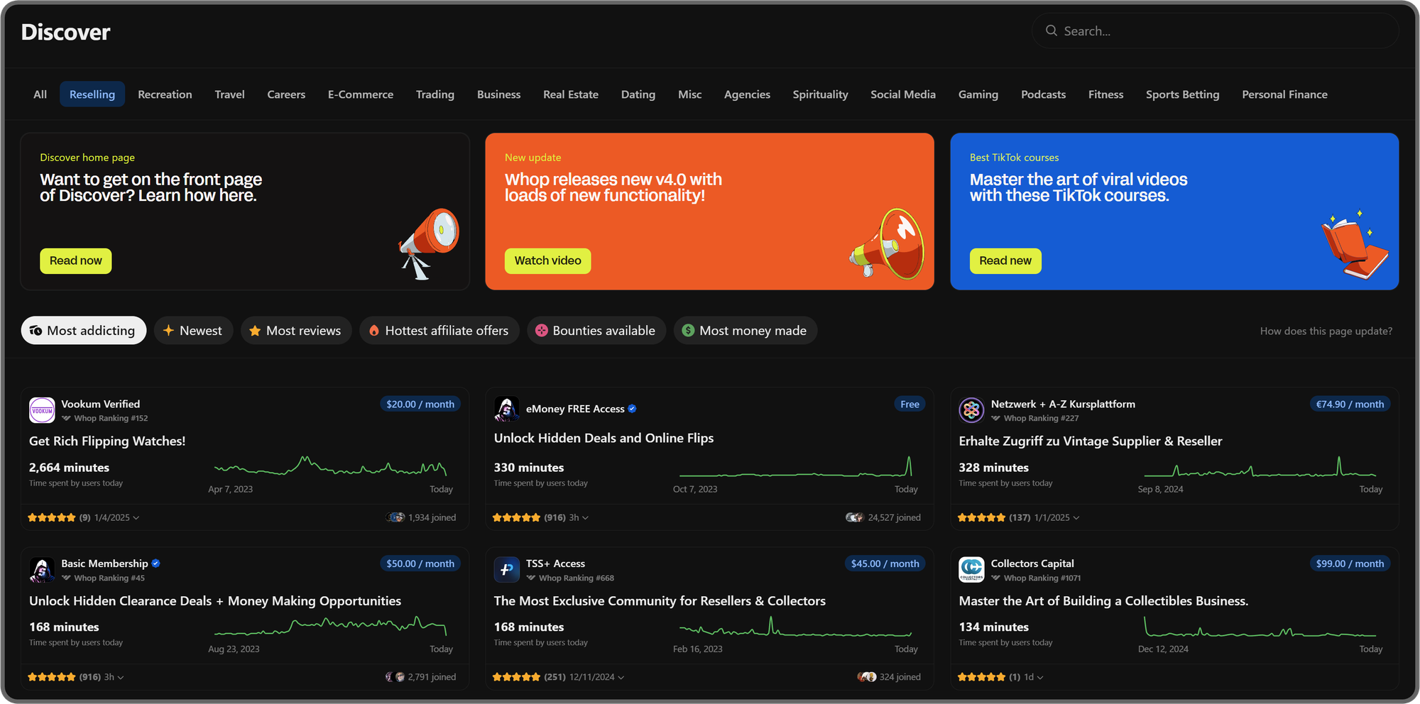Click the Free price badge
The width and height of the screenshot is (1420, 704).
tap(910, 405)
